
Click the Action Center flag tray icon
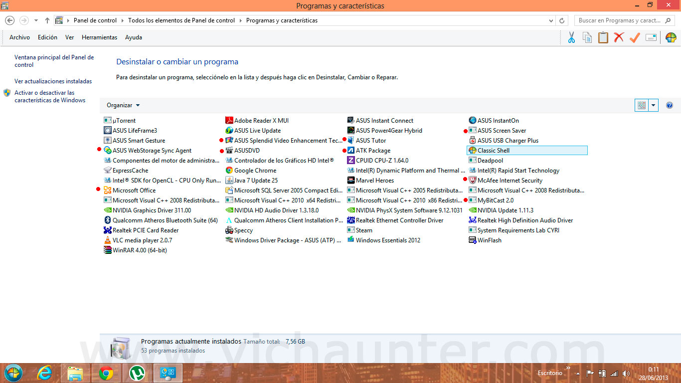(590, 373)
